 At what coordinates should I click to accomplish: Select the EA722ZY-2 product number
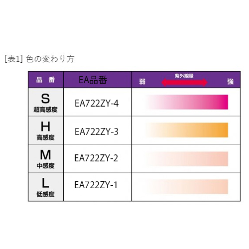(x=96, y=158)
